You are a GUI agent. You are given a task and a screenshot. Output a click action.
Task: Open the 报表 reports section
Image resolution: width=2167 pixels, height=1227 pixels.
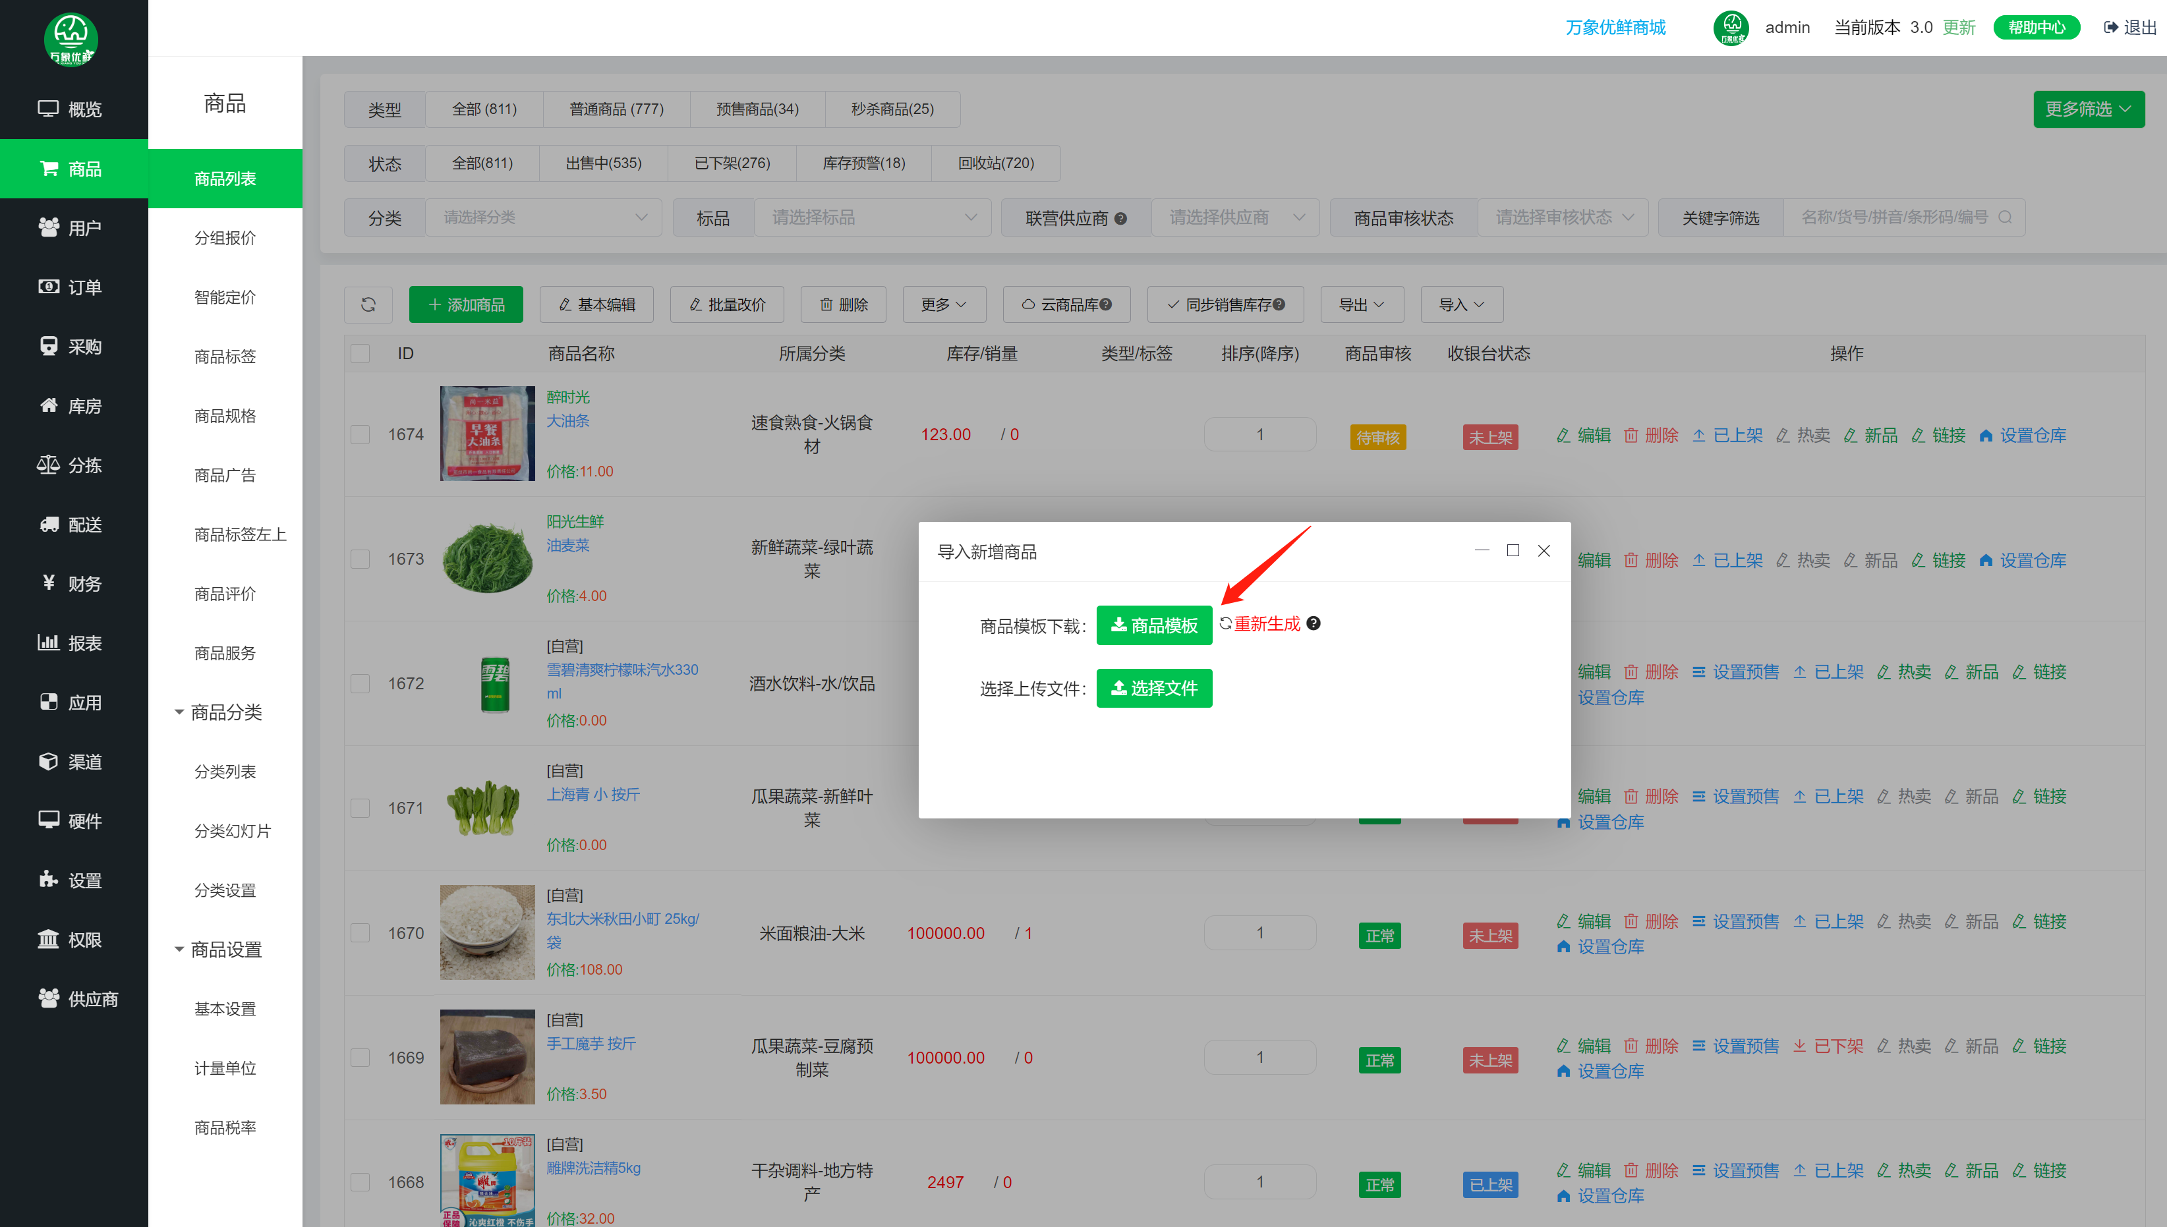[x=73, y=643]
